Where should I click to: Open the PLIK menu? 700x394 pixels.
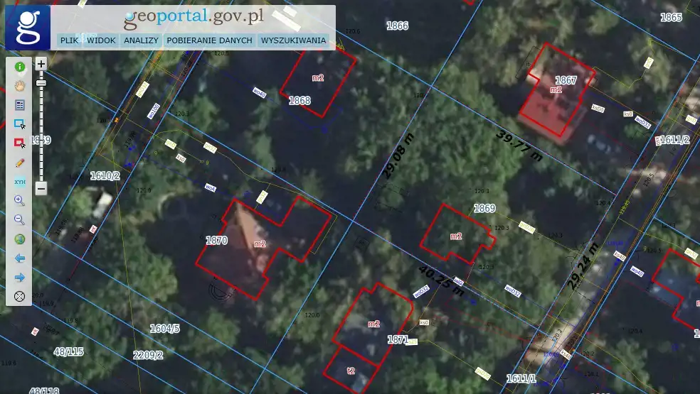69,40
